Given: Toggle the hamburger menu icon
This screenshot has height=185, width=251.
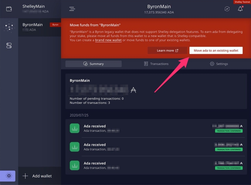Looking at the screenshot, I should coord(72,9).
